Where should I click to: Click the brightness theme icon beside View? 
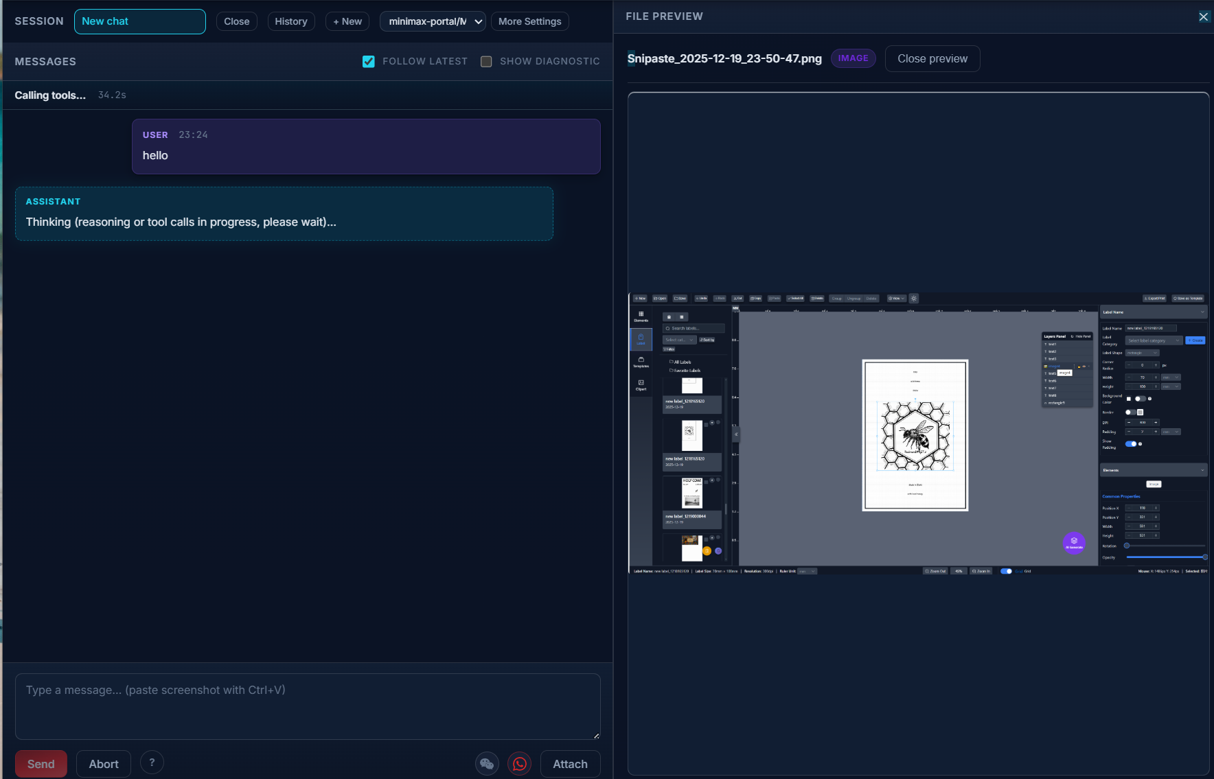coord(914,299)
